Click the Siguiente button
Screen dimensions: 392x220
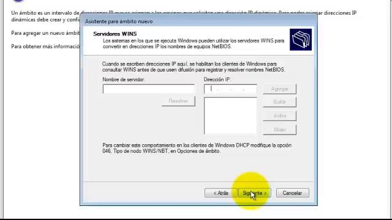tap(254, 193)
